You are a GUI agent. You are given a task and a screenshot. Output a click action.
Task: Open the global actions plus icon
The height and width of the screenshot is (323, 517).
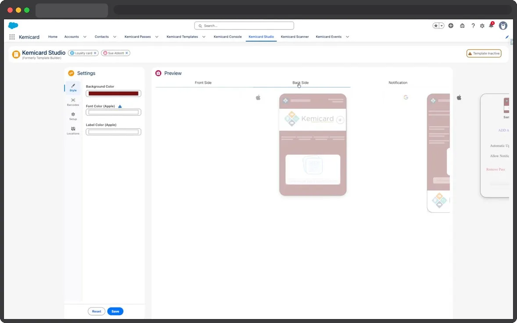451,26
